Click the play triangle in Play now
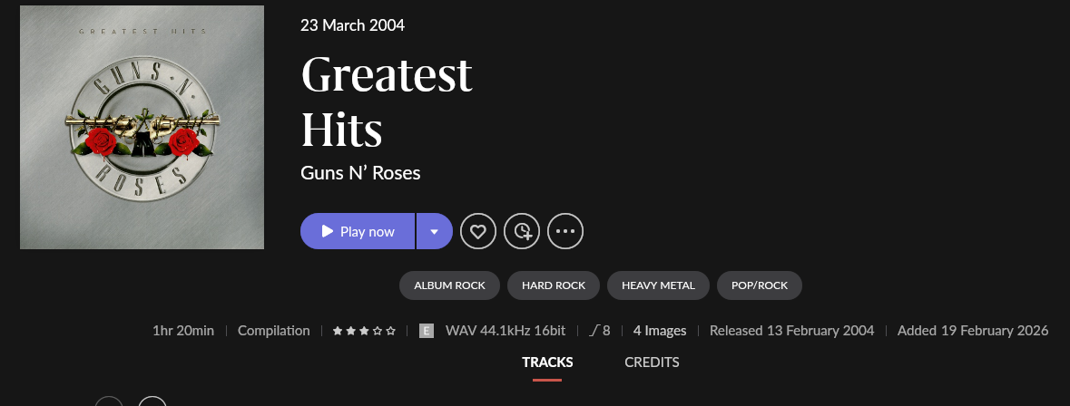 (x=328, y=231)
